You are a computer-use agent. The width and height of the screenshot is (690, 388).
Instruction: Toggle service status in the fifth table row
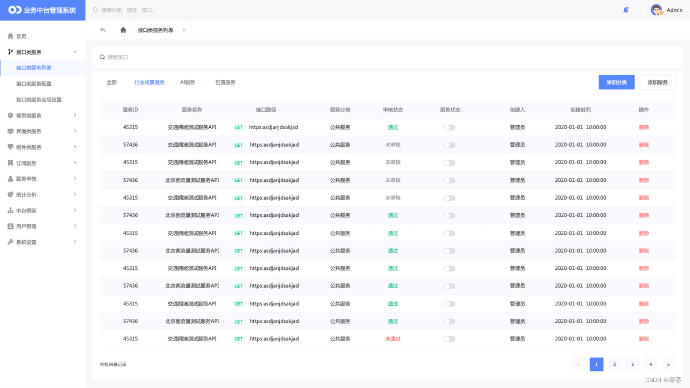coord(450,198)
